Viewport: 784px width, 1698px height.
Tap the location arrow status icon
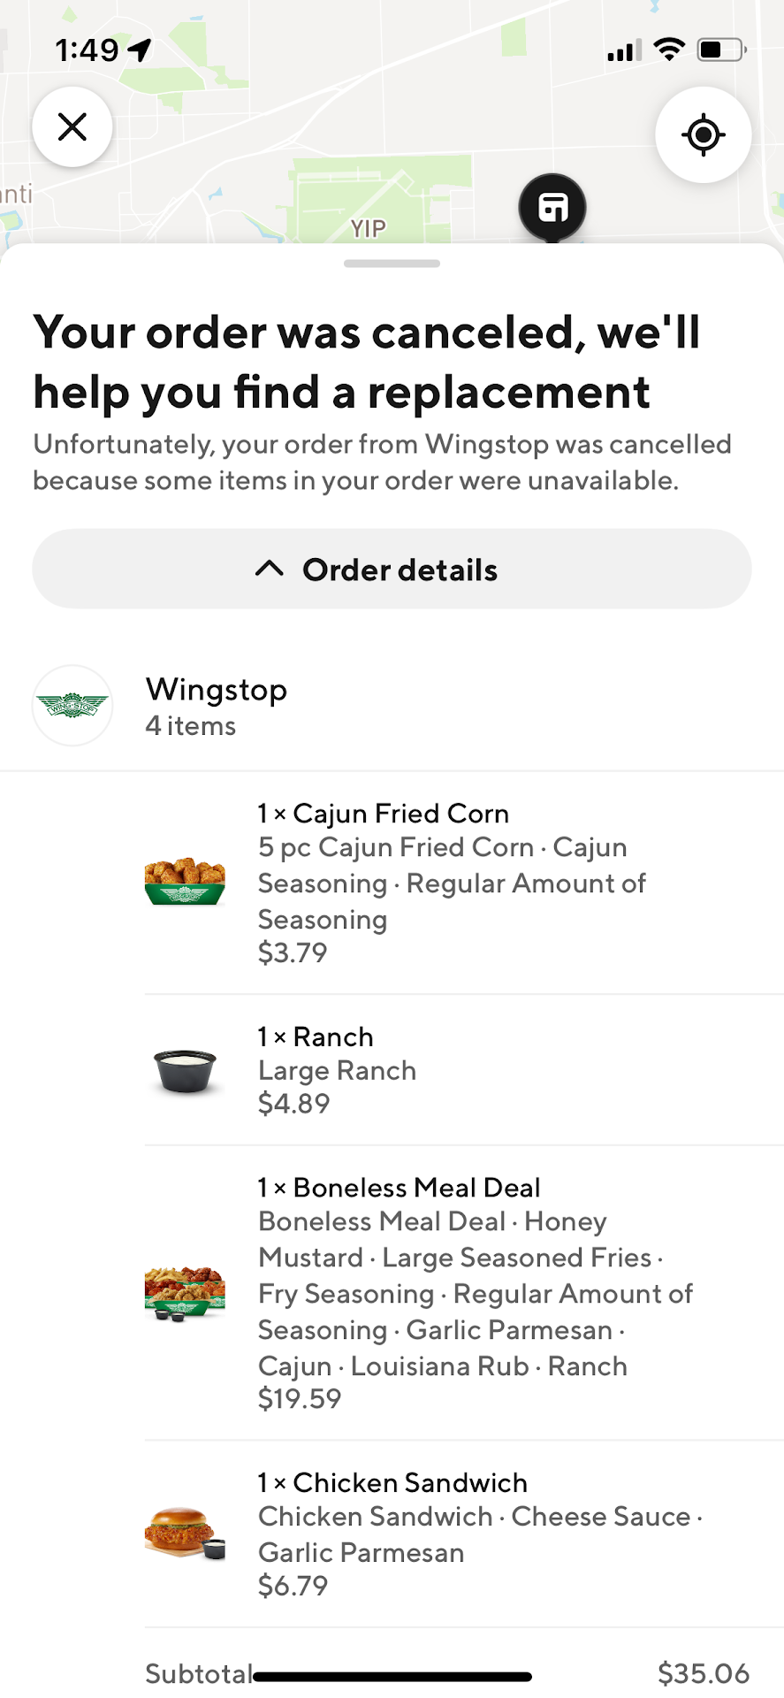coord(140,50)
